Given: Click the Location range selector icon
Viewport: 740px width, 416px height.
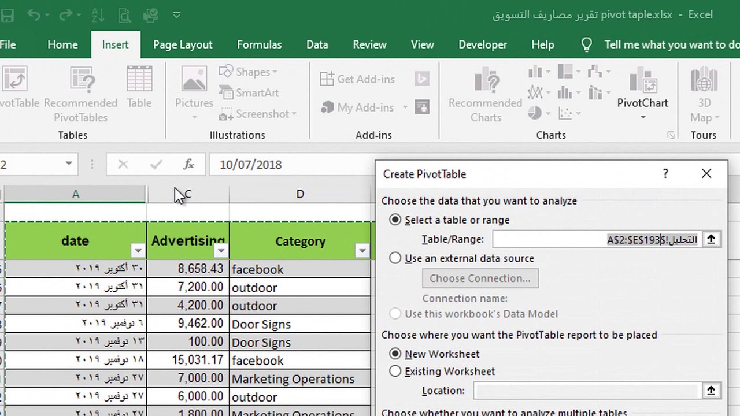Looking at the screenshot, I should coord(711,391).
